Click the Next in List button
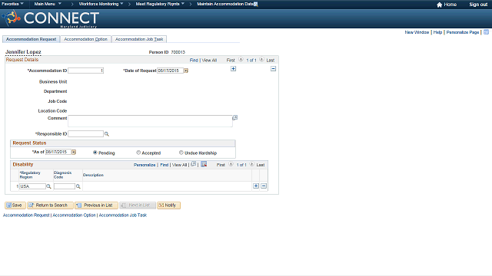 (x=138, y=205)
